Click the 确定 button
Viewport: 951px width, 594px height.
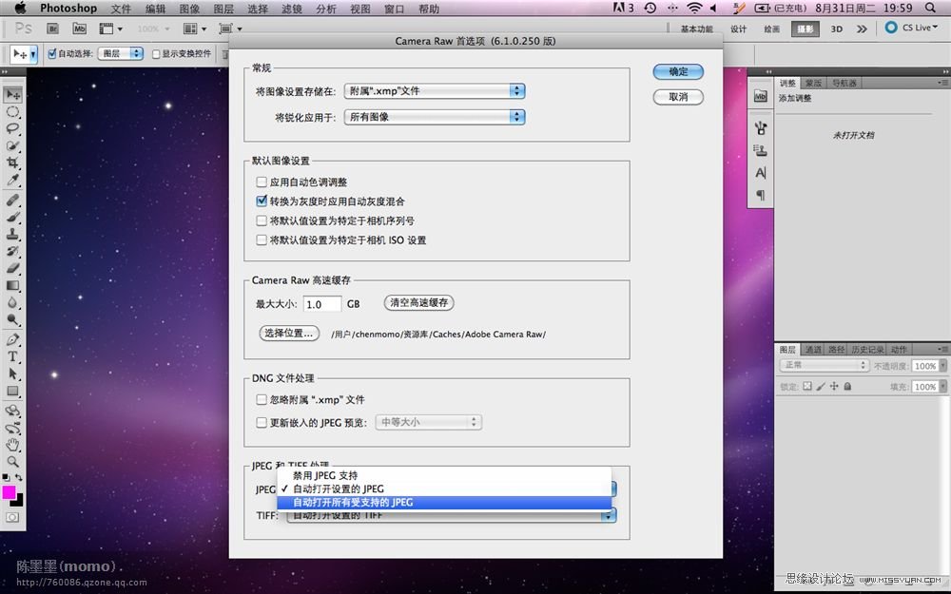click(x=678, y=71)
